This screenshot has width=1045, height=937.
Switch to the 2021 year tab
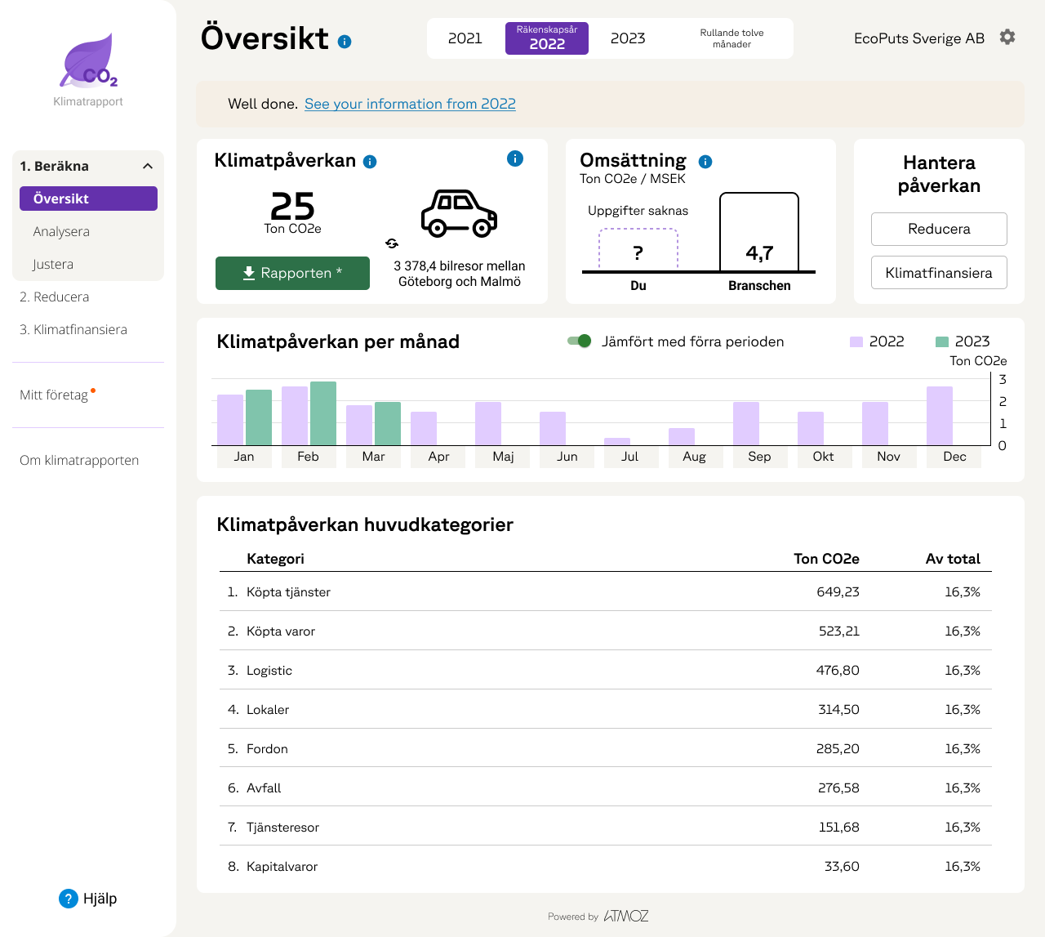pyautogui.click(x=465, y=38)
